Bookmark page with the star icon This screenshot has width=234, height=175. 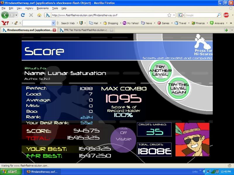pyautogui.click(x=169, y=15)
